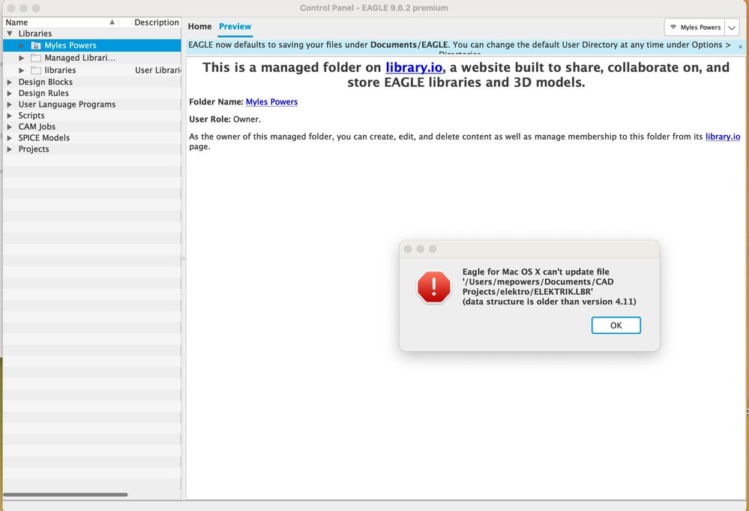Click the Myles Powers managed folder icon
749x511 pixels.
(x=36, y=46)
